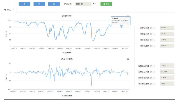Click the 2021-04 selected time field

coord(83,4)
